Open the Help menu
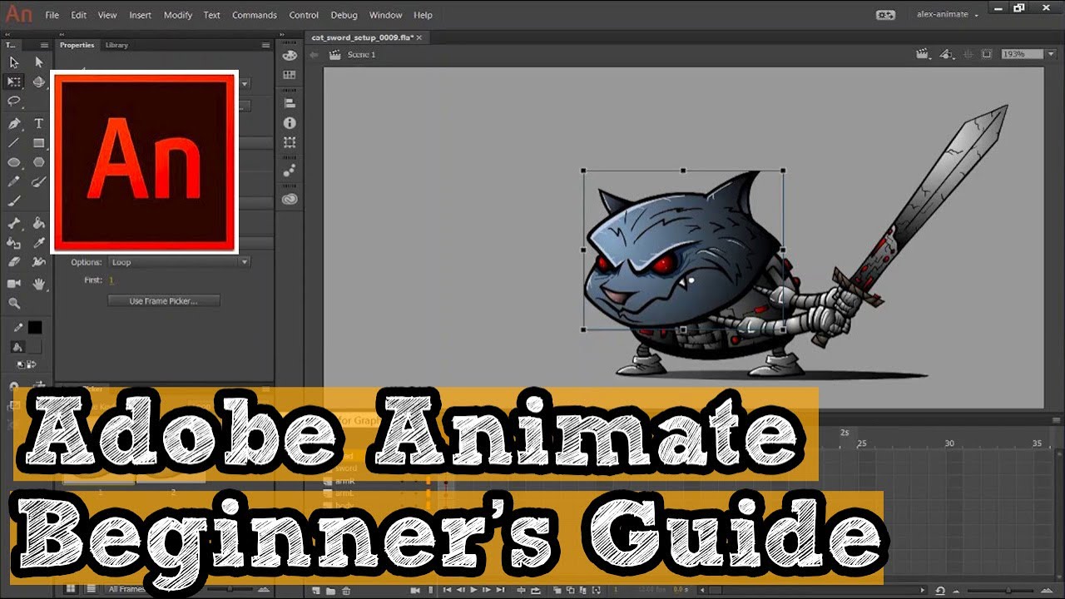Screen dimensions: 1065x599 tap(423, 15)
